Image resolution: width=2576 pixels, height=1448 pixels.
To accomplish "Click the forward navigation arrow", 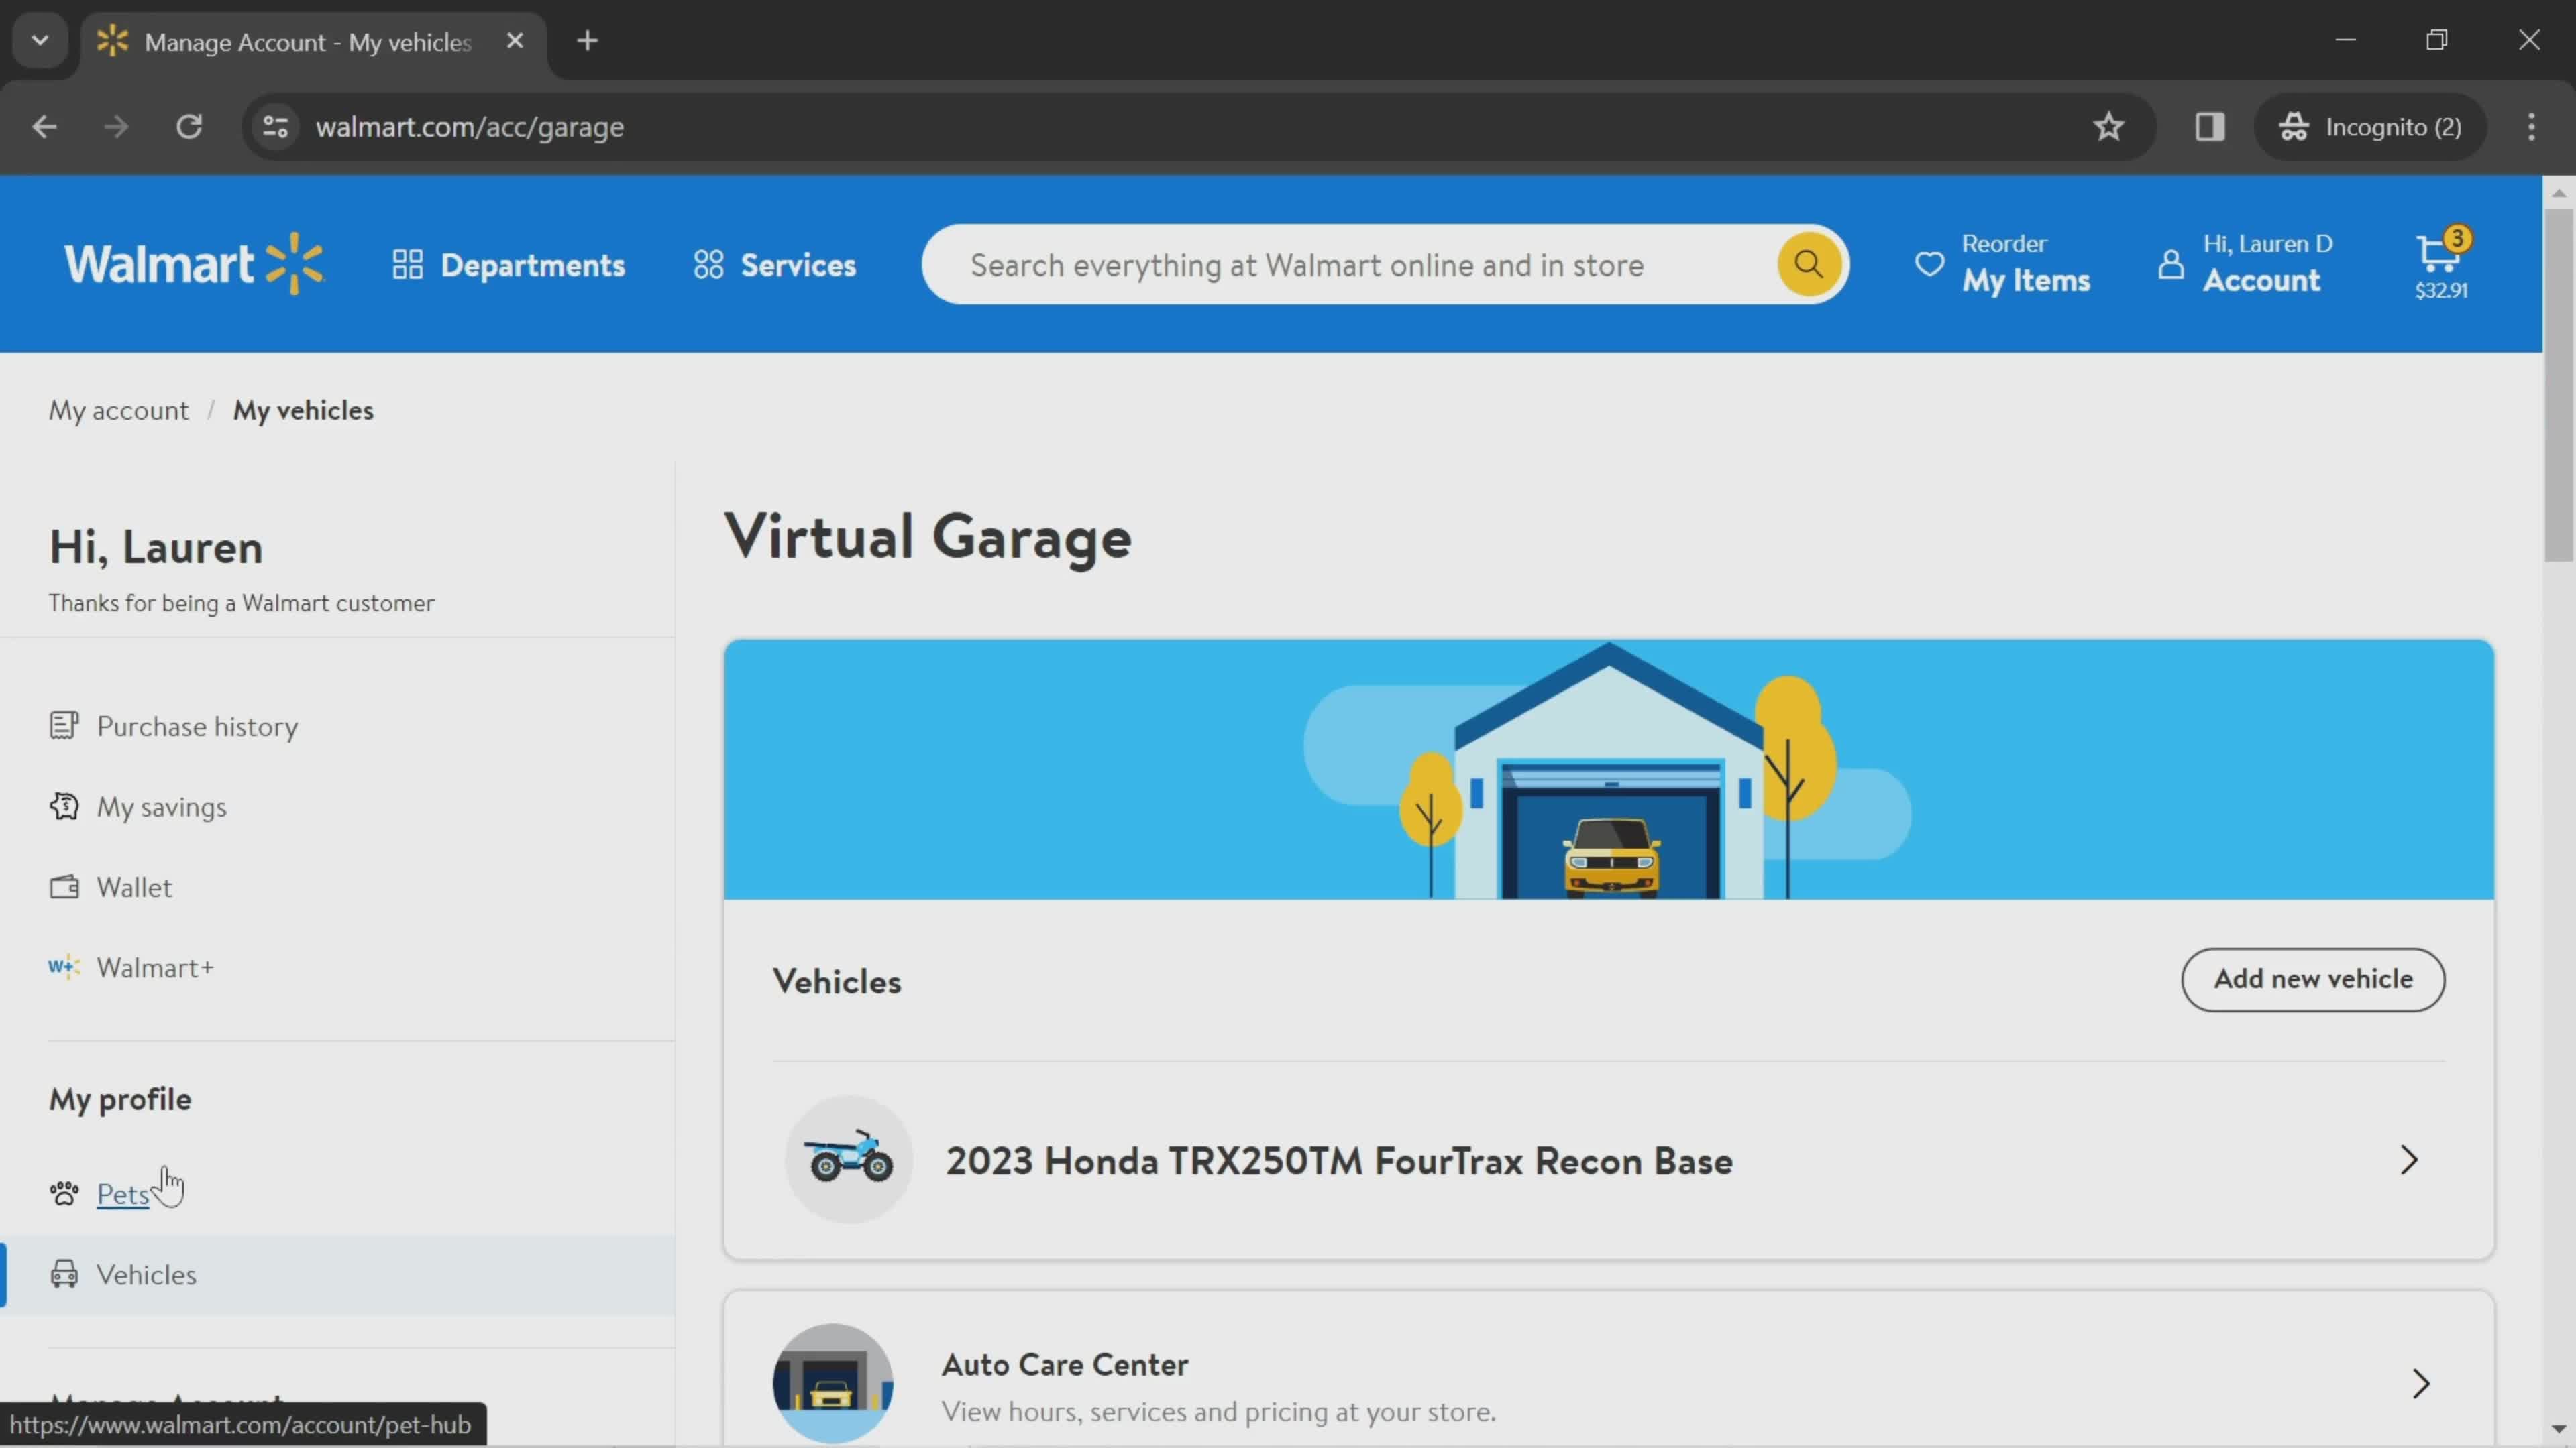I will click(x=116, y=127).
